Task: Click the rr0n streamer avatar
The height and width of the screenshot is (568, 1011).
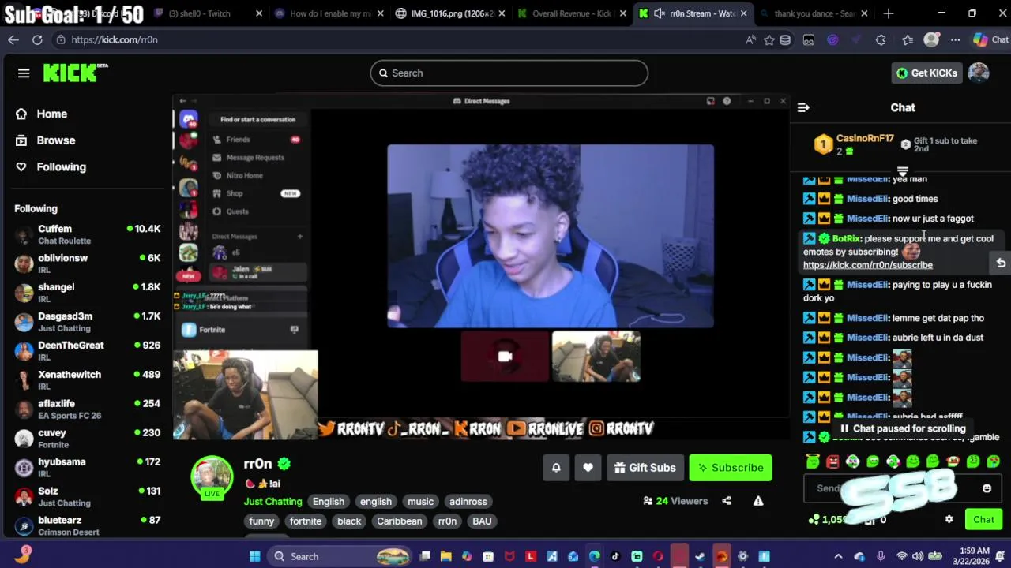Action: click(212, 476)
